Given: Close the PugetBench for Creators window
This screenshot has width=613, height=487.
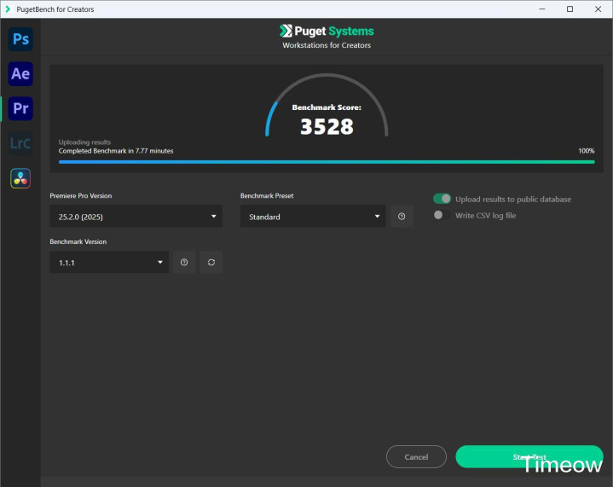Looking at the screenshot, I should click(x=599, y=9).
